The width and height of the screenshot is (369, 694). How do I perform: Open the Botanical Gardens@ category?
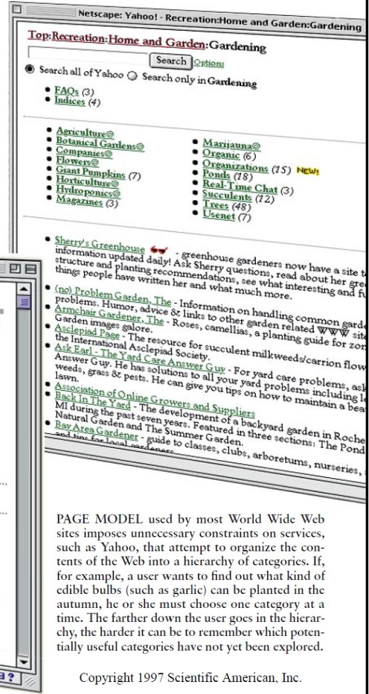pyautogui.click(x=100, y=143)
